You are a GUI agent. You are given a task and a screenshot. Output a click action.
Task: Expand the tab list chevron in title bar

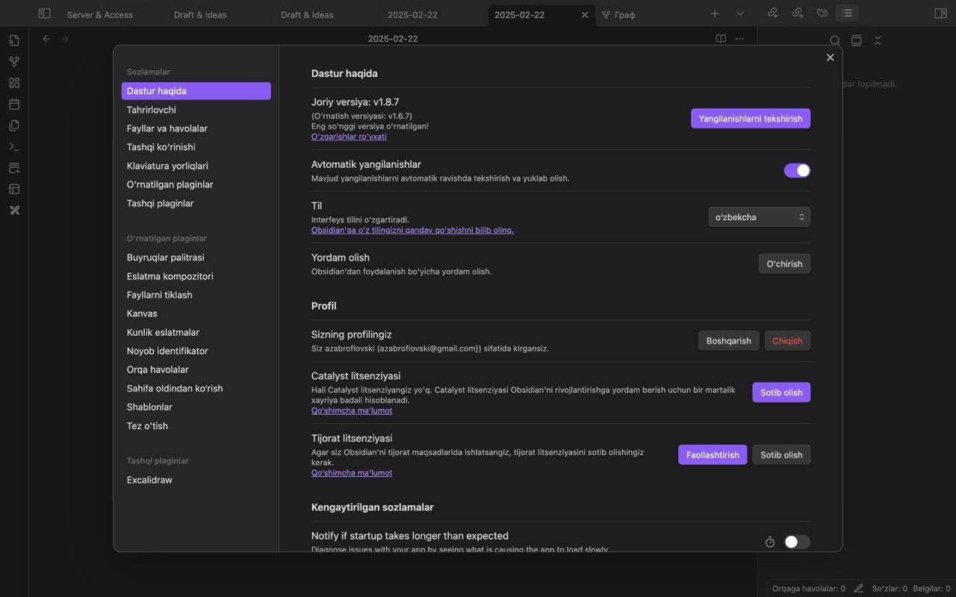(x=740, y=13)
